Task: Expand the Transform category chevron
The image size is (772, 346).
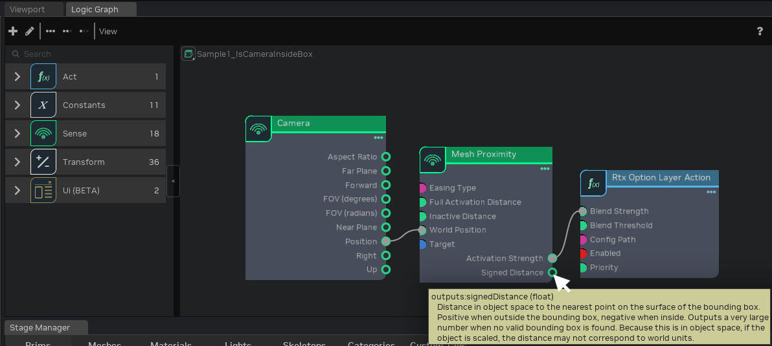Action: coord(17,162)
